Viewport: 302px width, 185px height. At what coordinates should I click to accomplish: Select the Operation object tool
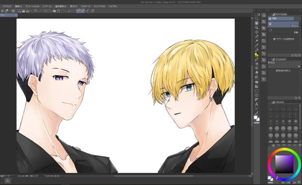coord(257,28)
